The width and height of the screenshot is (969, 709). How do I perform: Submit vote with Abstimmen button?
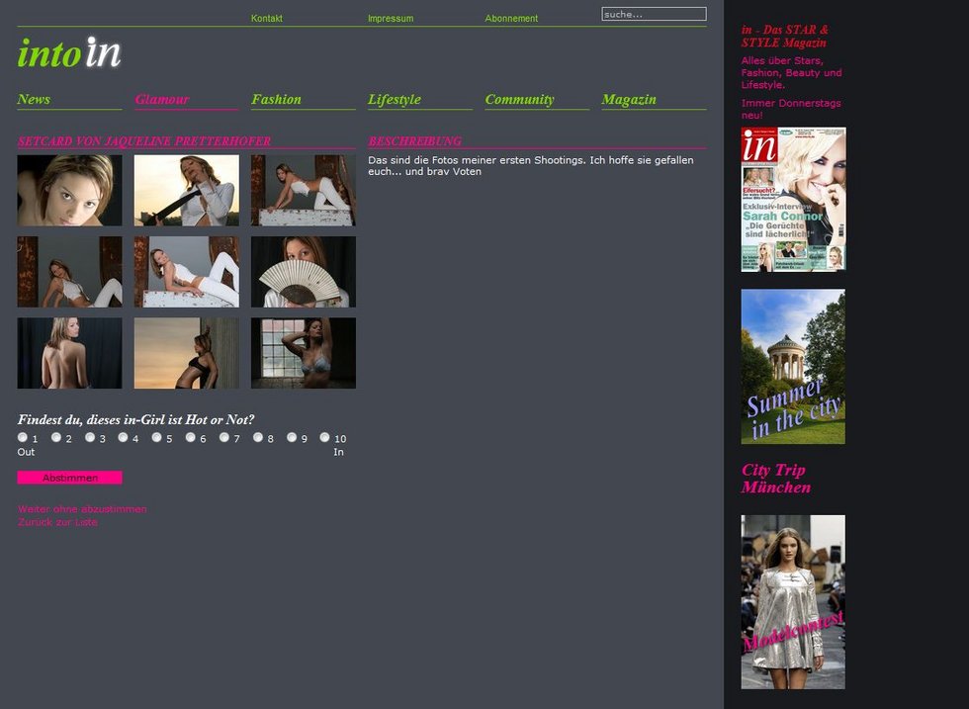pos(70,478)
